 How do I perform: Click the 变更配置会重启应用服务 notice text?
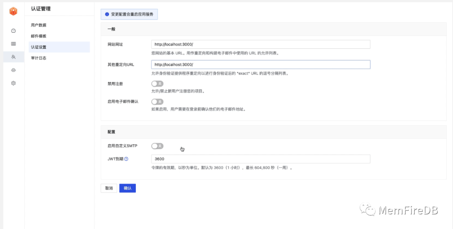pos(132,14)
